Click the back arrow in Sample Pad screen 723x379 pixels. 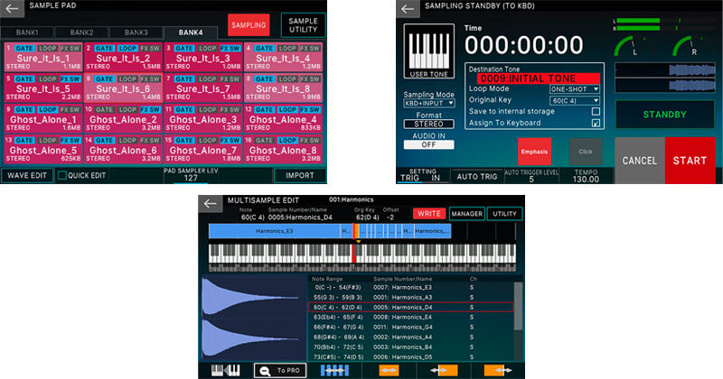tap(12, 8)
